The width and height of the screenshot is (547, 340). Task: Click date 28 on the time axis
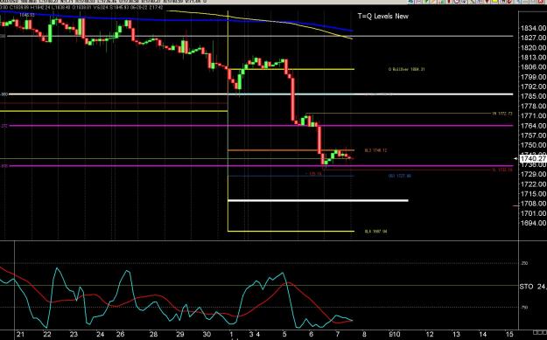coord(153,335)
